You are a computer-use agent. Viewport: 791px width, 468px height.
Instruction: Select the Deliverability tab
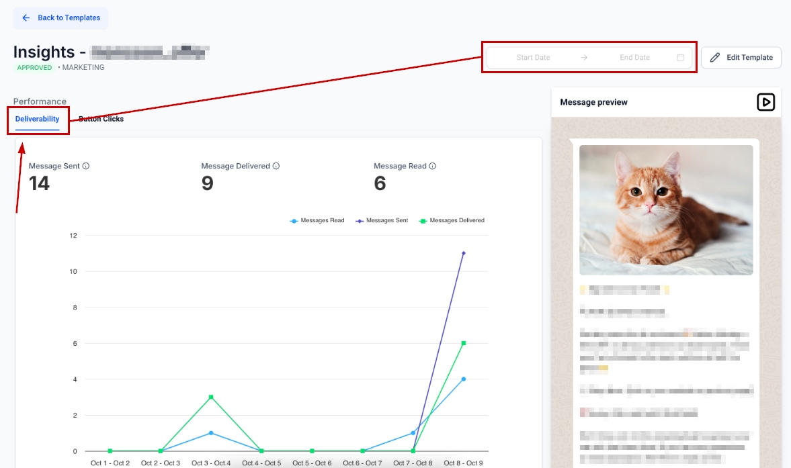(x=38, y=119)
